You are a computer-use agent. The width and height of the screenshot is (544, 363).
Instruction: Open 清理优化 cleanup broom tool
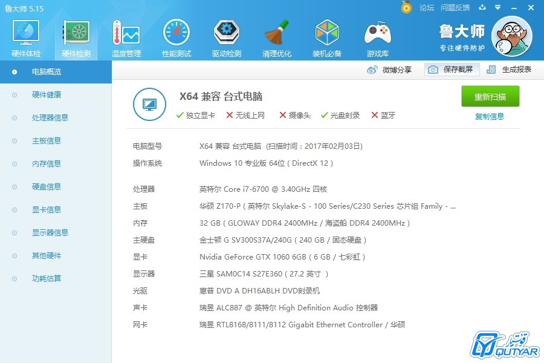click(276, 38)
